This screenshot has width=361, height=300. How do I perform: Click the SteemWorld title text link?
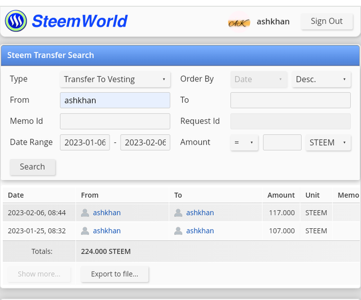(80, 21)
